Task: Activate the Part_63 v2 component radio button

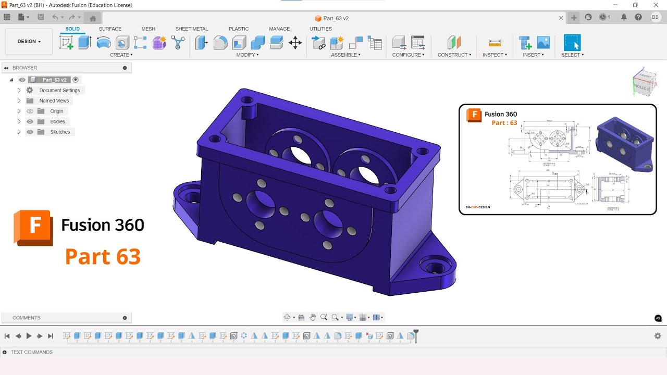Action: coord(76,80)
